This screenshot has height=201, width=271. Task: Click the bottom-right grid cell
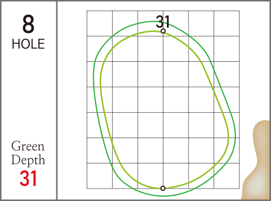tap(227, 176)
